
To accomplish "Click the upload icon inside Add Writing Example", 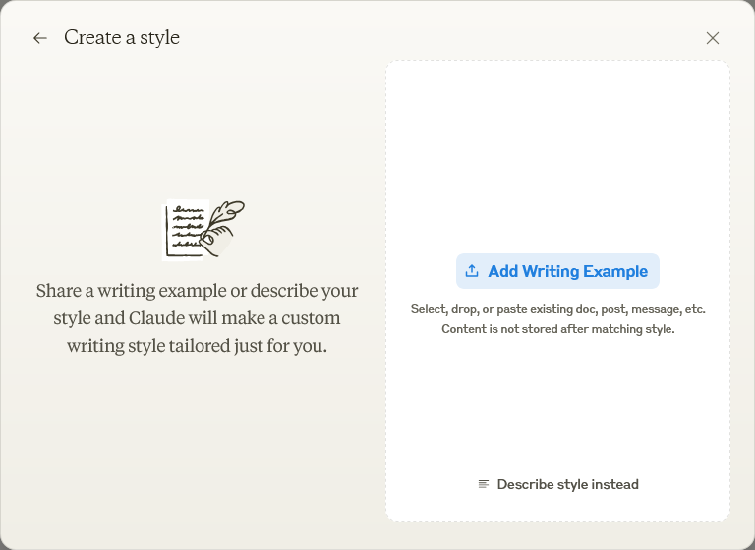I will pyautogui.click(x=472, y=271).
